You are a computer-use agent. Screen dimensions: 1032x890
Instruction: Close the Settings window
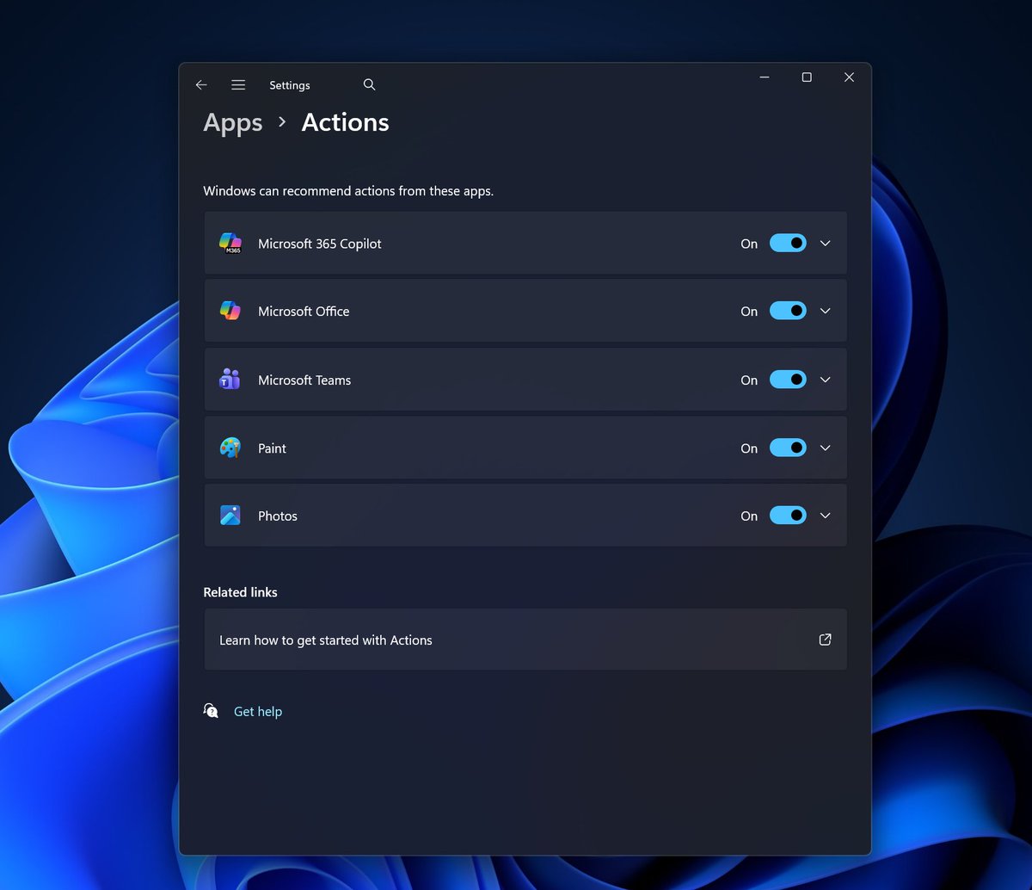[x=849, y=77]
